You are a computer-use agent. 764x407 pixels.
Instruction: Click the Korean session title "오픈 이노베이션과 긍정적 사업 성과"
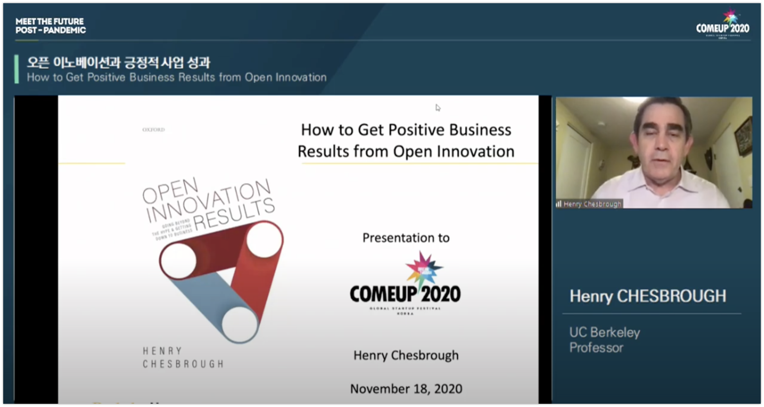[x=118, y=62]
